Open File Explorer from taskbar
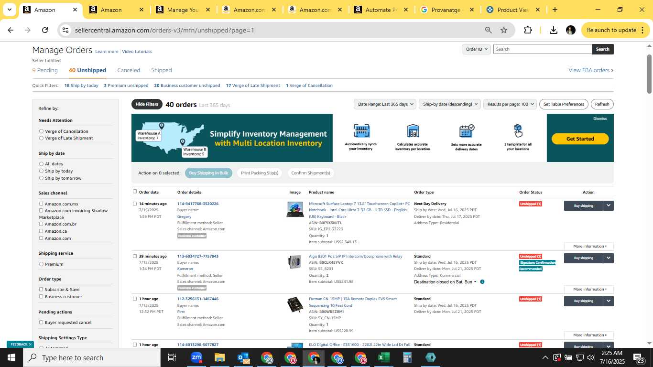653x367 pixels. click(x=219, y=357)
